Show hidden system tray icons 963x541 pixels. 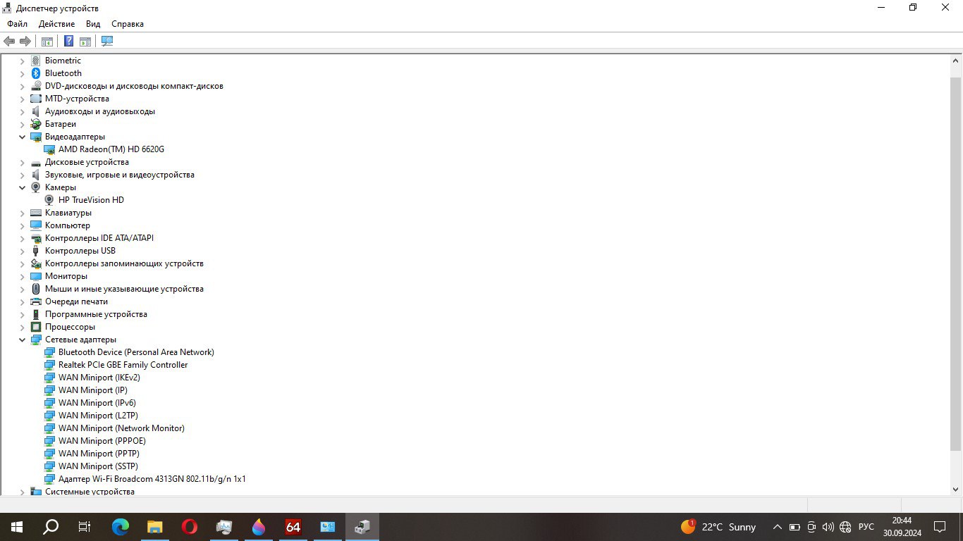778,527
